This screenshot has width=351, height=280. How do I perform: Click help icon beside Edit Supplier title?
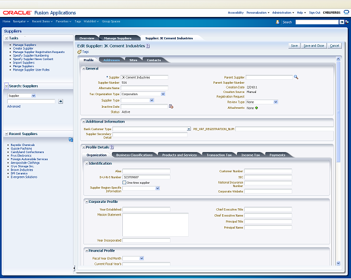point(148,46)
